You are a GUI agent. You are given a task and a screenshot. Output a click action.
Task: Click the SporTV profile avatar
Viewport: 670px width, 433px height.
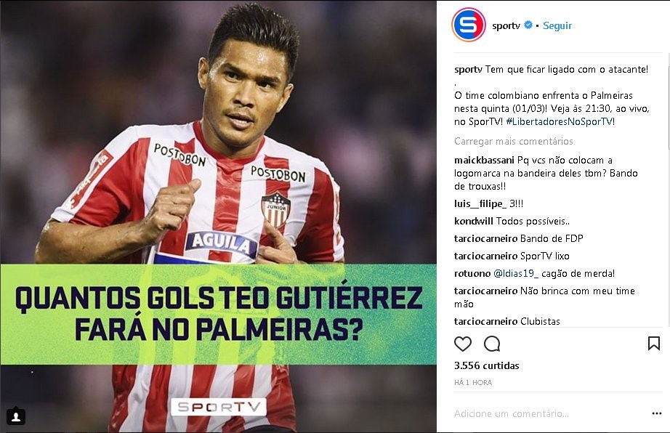(468, 25)
